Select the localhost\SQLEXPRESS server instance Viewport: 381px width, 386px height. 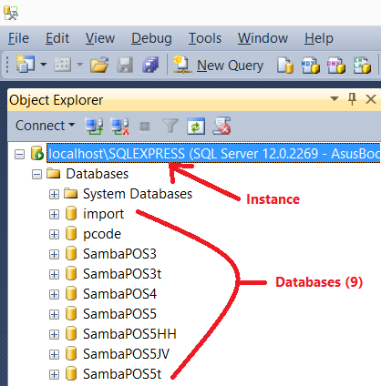click(213, 154)
